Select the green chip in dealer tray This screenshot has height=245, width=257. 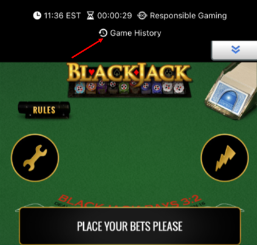[124, 88]
